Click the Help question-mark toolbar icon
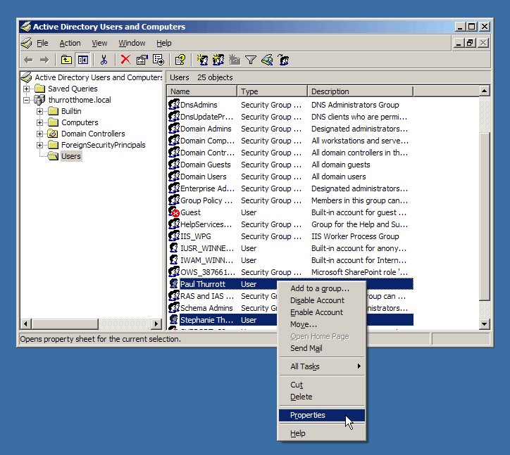The width and height of the screenshot is (510, 455). point(180,60)
